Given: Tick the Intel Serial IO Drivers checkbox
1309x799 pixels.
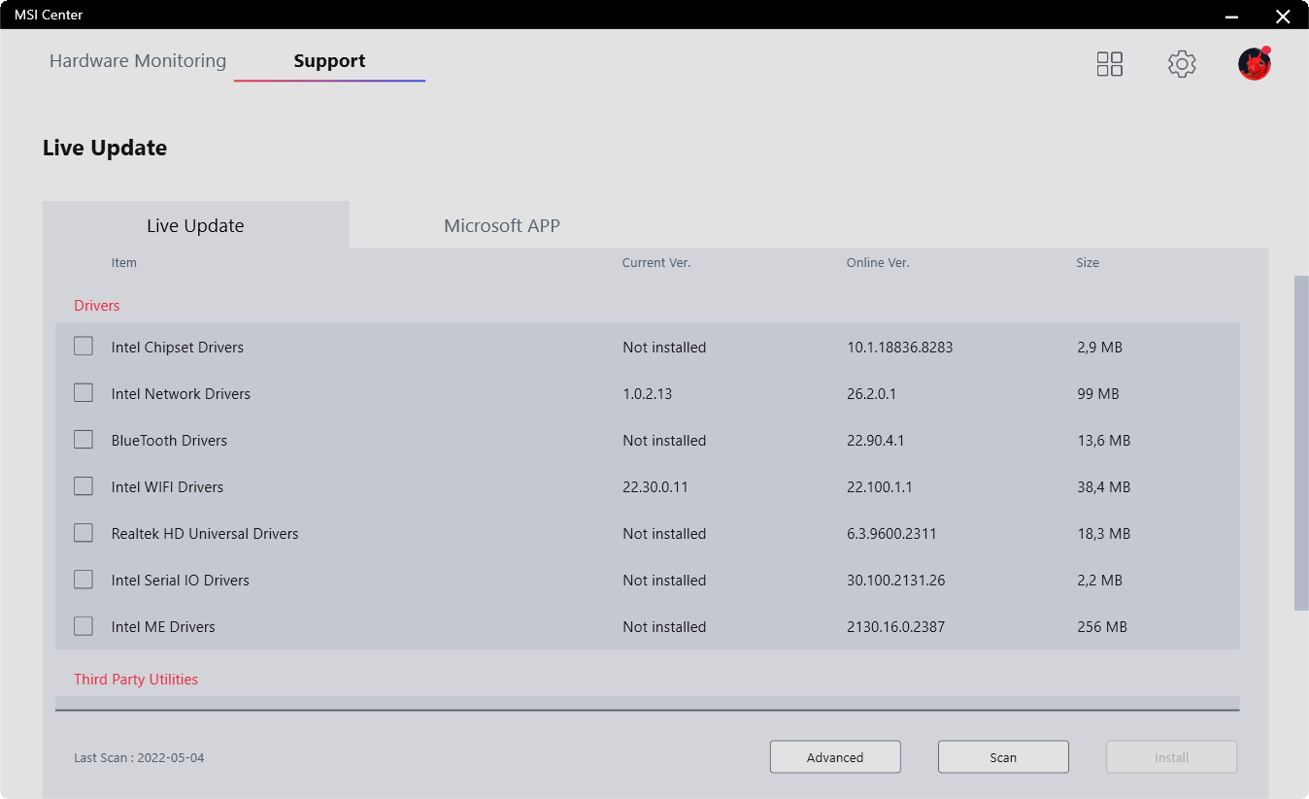Looking at the screenshot, I should click(84, 580).
